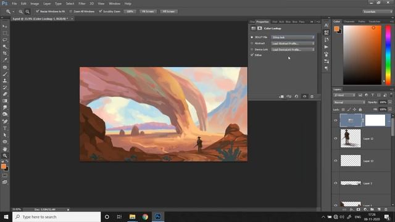Click the add layer style fx icon
Screen dimensions: 395x222
pyautogui.click(x=351, y=210)
